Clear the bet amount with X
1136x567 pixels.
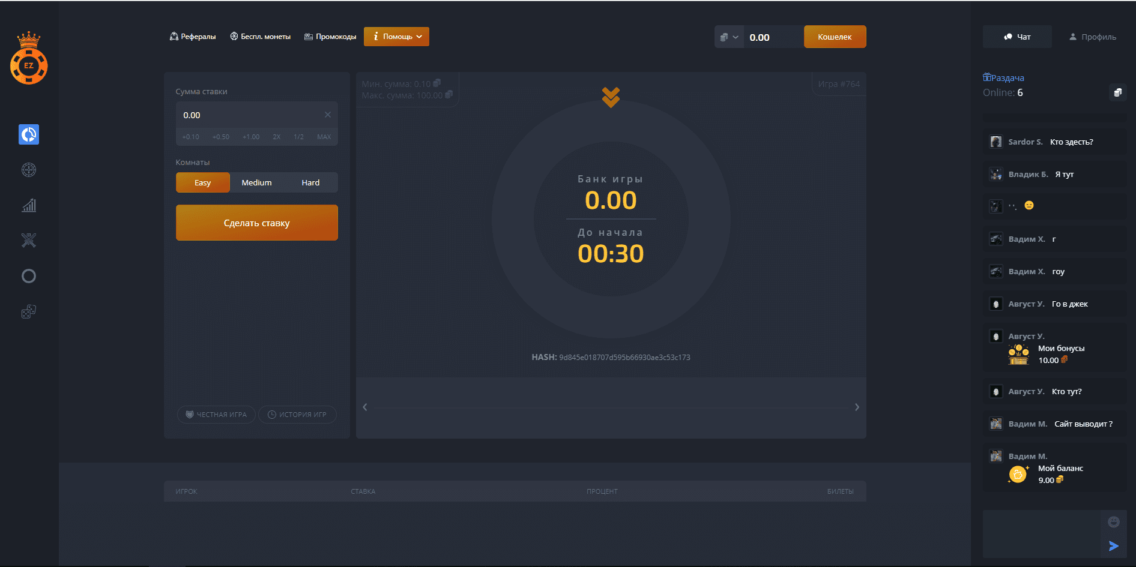[x=327, y=115]
